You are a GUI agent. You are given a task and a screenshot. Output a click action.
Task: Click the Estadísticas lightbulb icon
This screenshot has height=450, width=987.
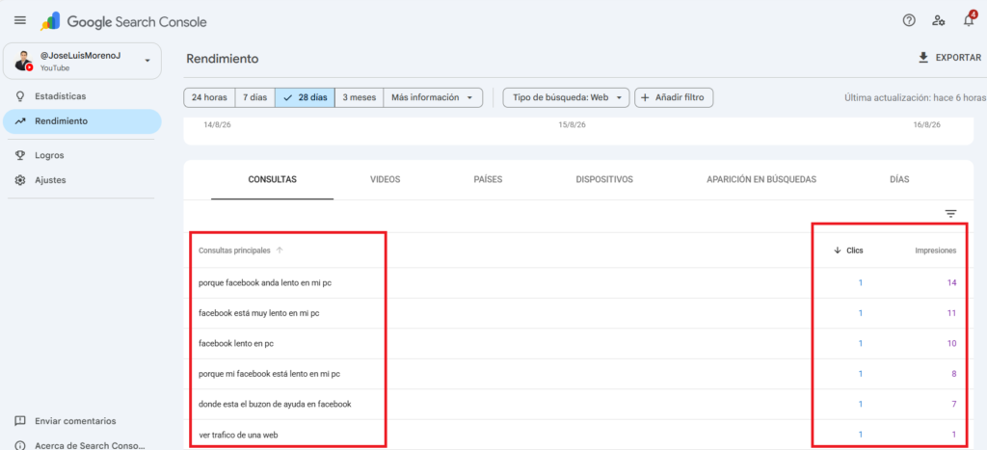(20, 96)
